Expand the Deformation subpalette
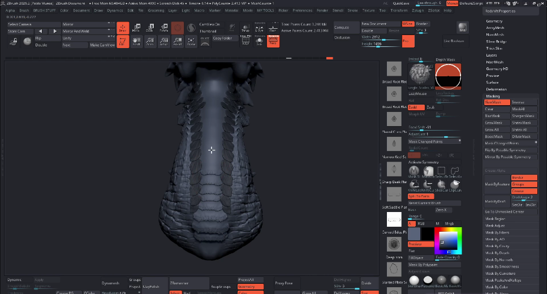This screenshot has width=547, height=294. pyautogui.click(x=497, y=89)
